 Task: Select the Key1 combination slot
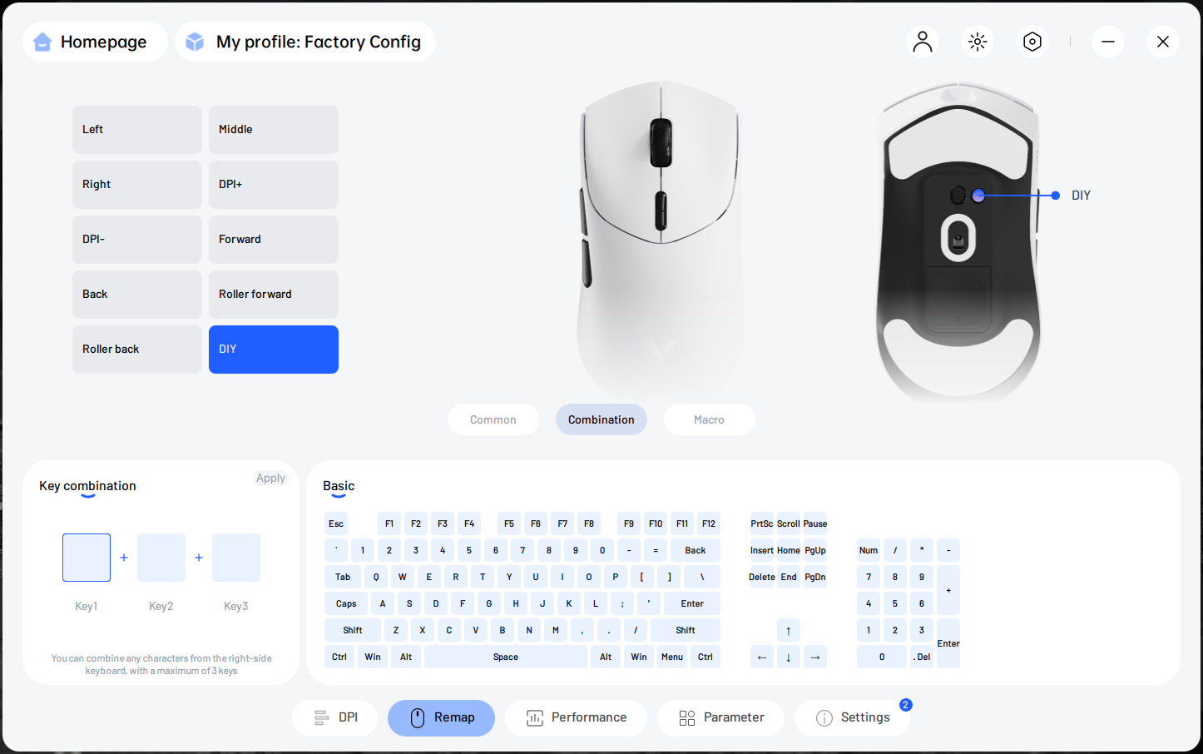87,558
